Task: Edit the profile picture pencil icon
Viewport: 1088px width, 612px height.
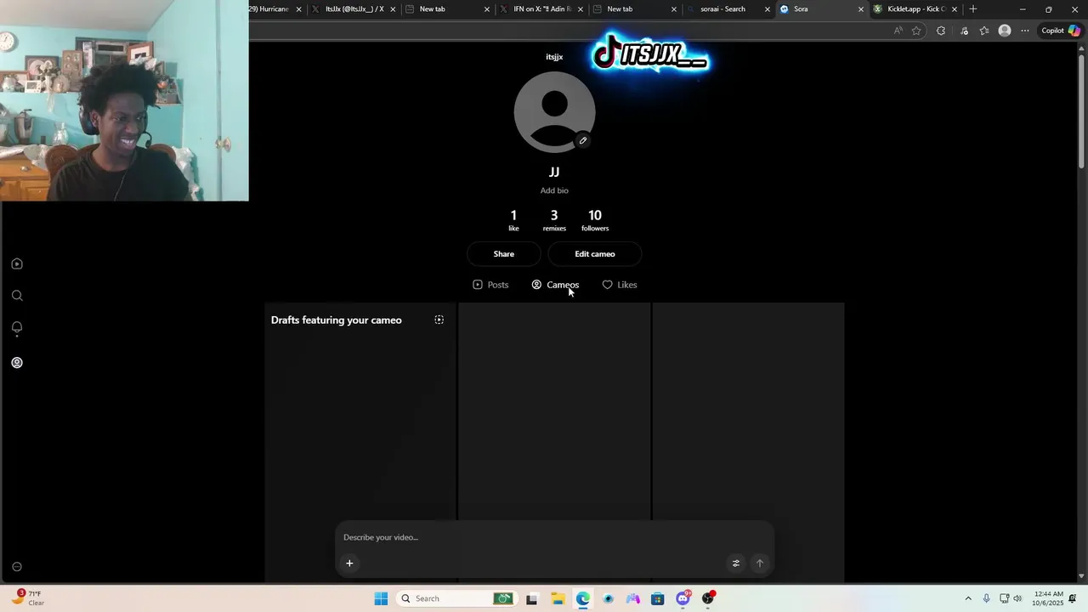Action: [x=582, y=140]
